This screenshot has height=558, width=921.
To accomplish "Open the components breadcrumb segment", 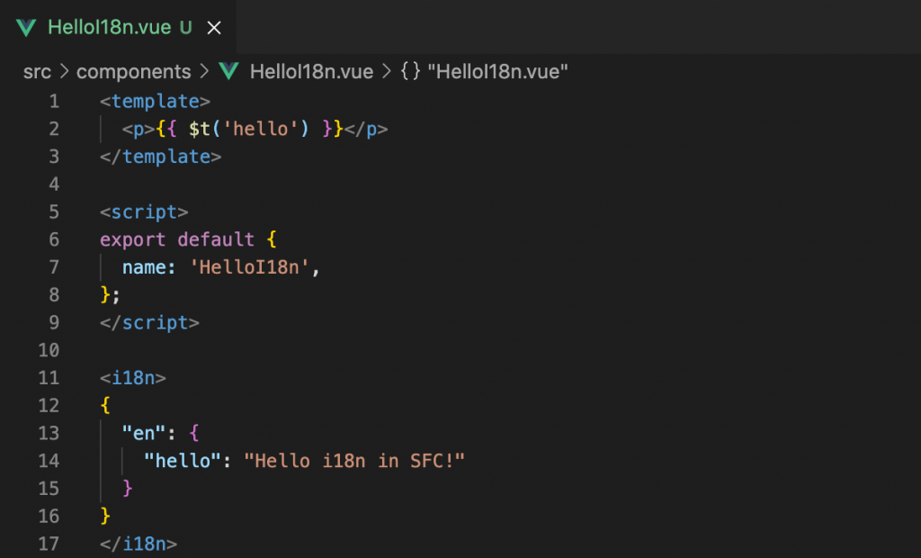I will [x=133, y=72].
